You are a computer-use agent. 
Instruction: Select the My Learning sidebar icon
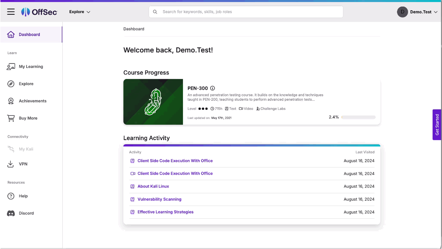[10, 66]
